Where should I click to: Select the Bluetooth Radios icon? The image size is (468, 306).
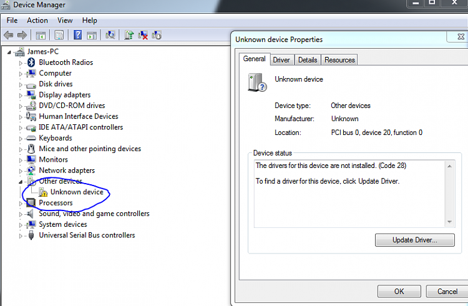click(31, 62)
